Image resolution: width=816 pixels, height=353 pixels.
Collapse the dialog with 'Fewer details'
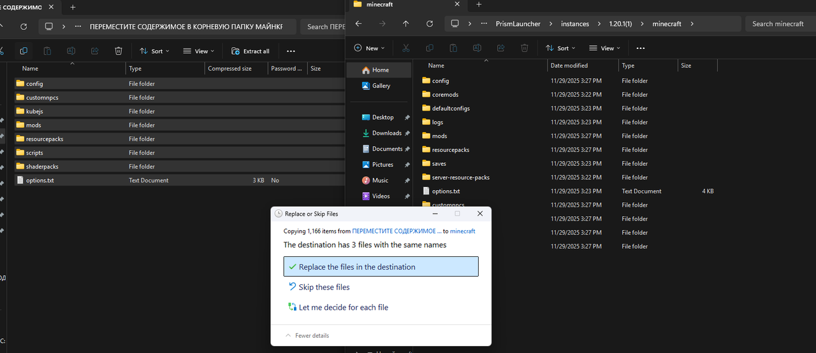click(x=307, y=335)
